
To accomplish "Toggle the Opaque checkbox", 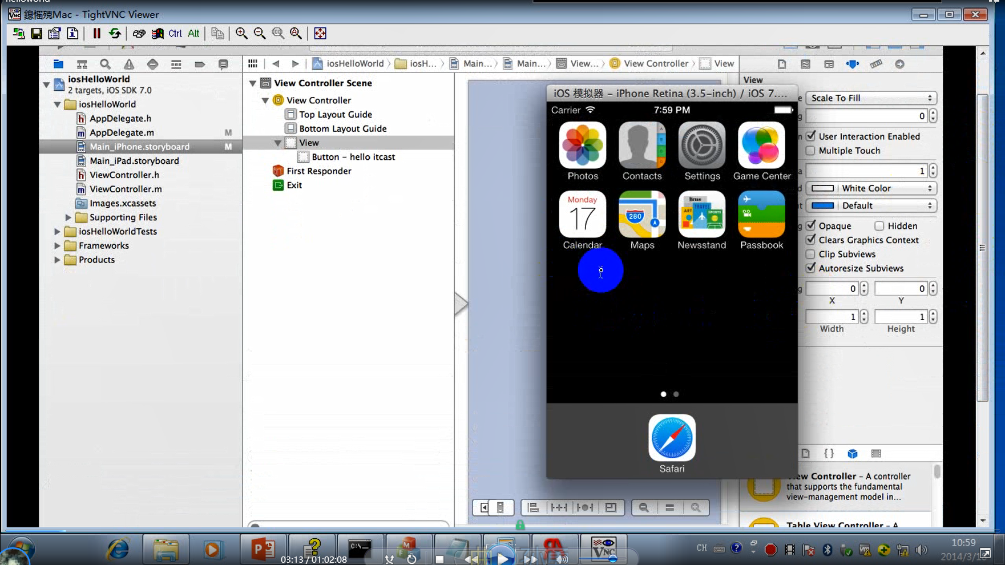I will pos(810,225).
